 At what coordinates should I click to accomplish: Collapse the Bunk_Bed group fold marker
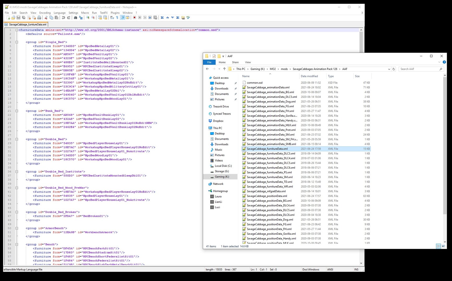(17, 111)
